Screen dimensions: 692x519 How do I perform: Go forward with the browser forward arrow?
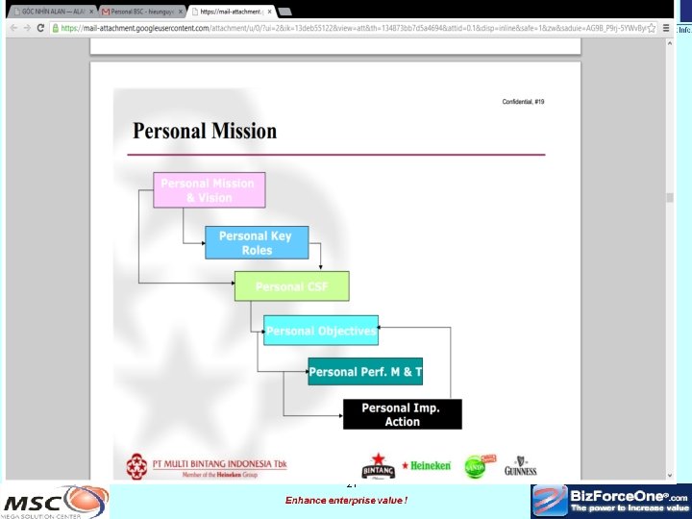pyautogui.click(x=27, y=28)
